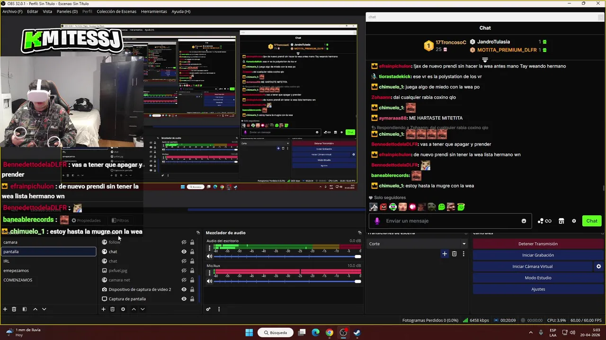606x340 pixels.
Task: Enable Modo Estudio
Action: click(x=538, y=278)
